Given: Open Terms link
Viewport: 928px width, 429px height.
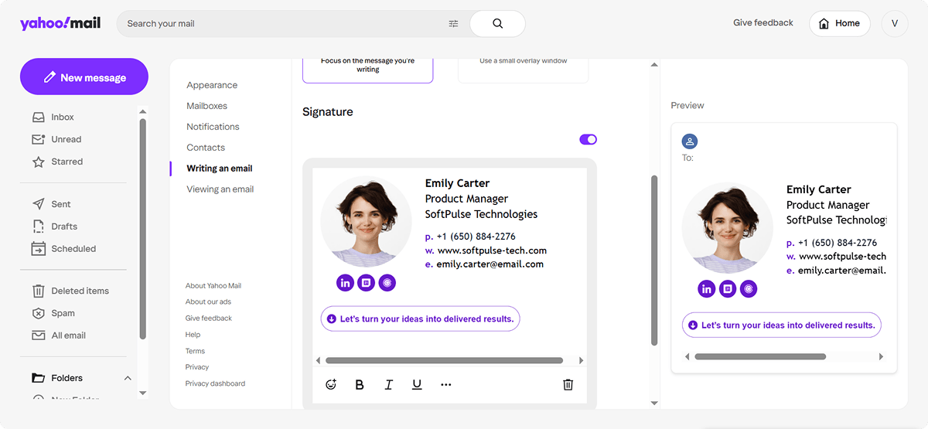Looking at the screenshot, I should tap(195, 351).
